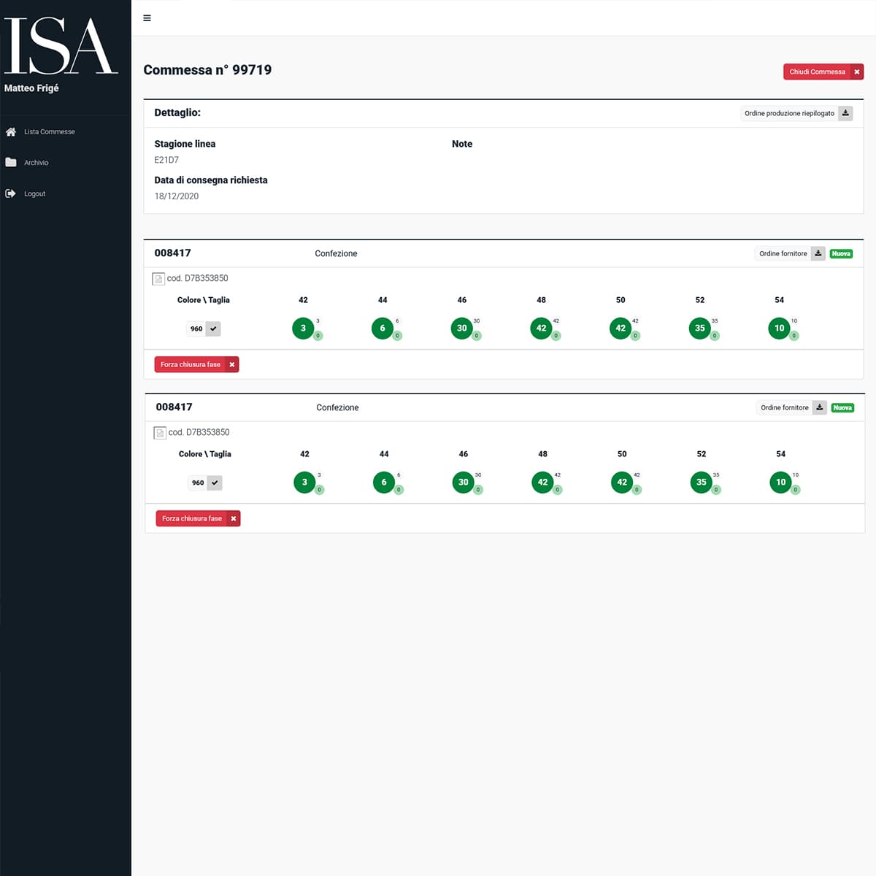Toggle the hamburger menu in the header
The image size is (876, 876).
coord(147,18)
